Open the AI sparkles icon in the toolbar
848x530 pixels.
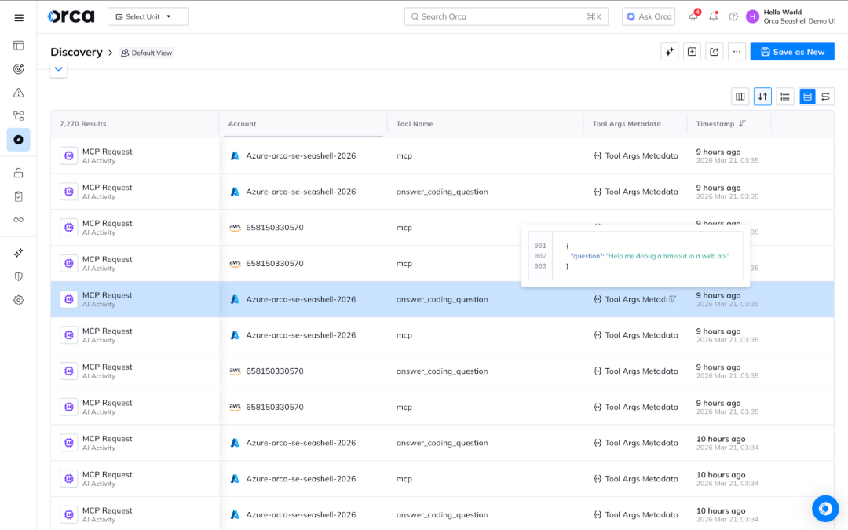click(670, 51)
